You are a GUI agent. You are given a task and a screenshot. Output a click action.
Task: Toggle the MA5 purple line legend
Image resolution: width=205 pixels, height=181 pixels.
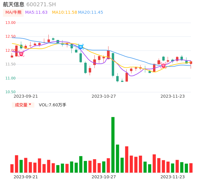tap(36, 13)
